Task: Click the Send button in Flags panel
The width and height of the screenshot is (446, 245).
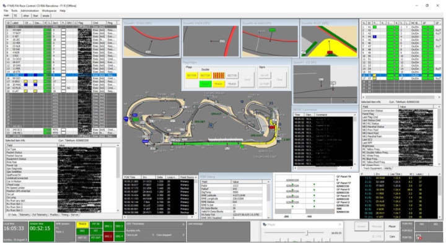Action: point(247,80)
